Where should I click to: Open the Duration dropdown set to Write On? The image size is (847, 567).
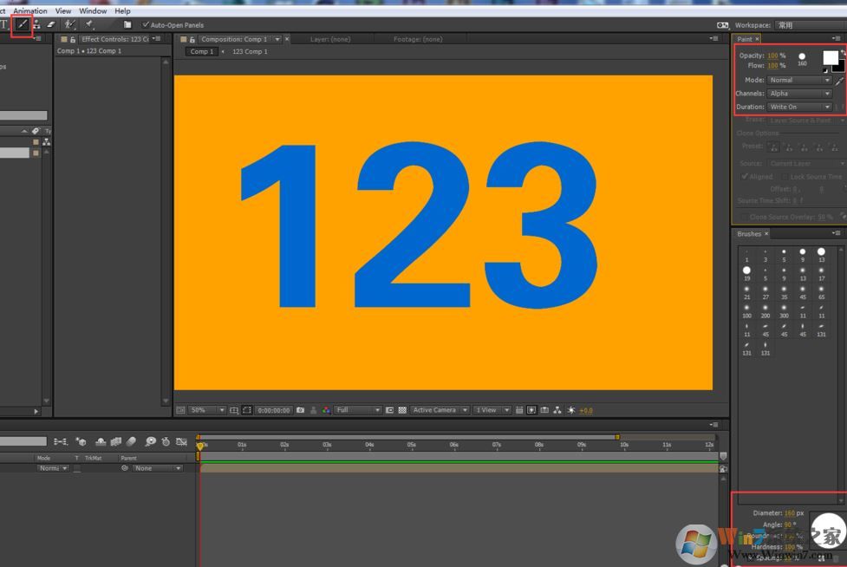point(799,108)
